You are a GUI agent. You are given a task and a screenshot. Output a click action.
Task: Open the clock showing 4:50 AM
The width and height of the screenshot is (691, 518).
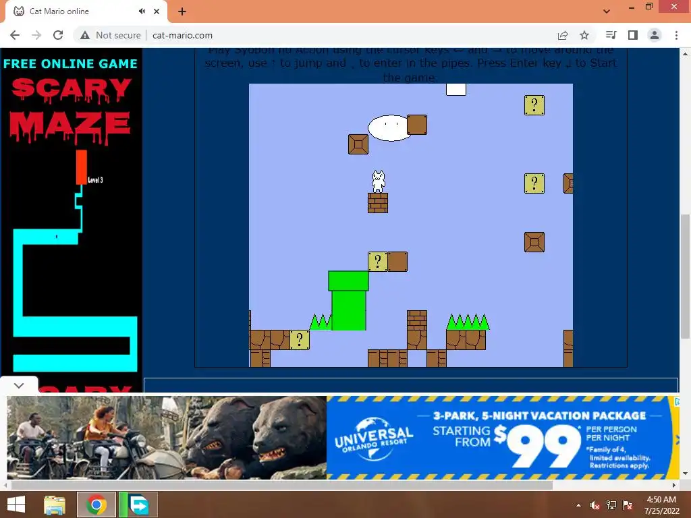pyautogui.click(x=661, y=505)
